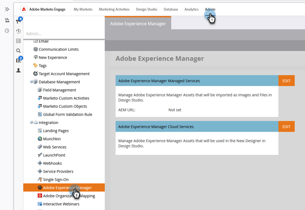The height and width of the screenshot is (210, 305).
Task: Click the Tags label icon
Action: tap(35, 65)
